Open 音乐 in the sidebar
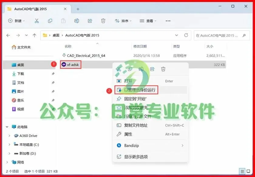Image resolution: width=255 pixels, height=177 pixels. pos(18,100)
